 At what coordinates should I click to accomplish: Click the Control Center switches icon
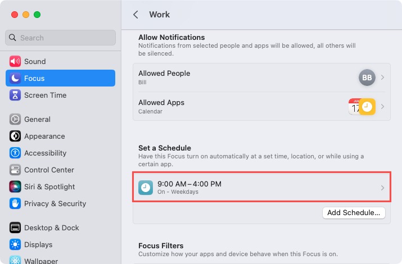click(15, 170)
